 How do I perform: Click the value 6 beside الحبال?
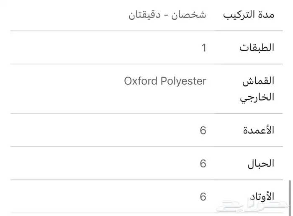click(x=203, y=164)
